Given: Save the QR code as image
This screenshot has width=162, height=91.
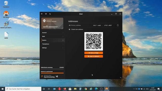Looking at the screenshot, I should 94,53.
